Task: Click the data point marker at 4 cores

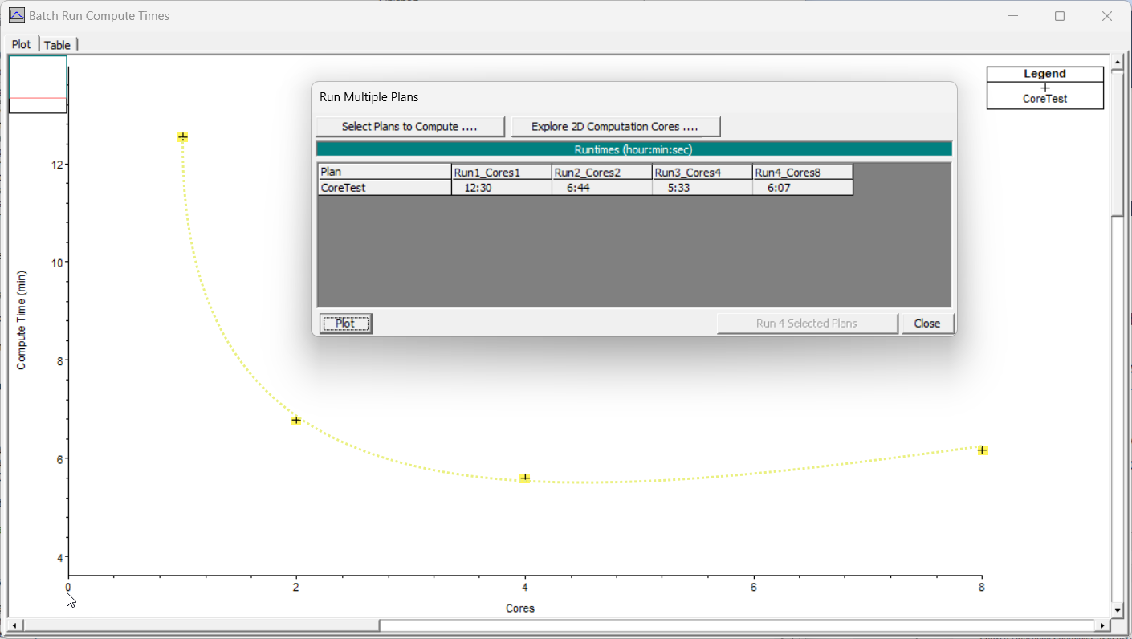Action: 524,478
